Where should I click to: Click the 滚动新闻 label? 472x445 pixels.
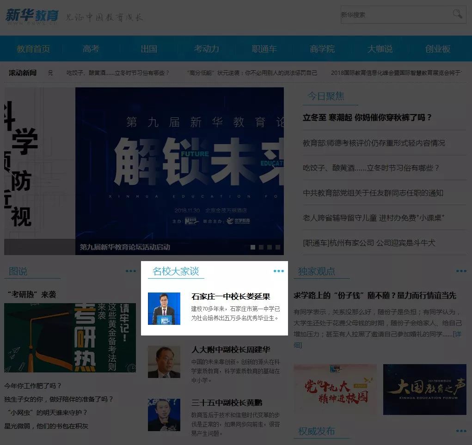(x=23, y=73)
